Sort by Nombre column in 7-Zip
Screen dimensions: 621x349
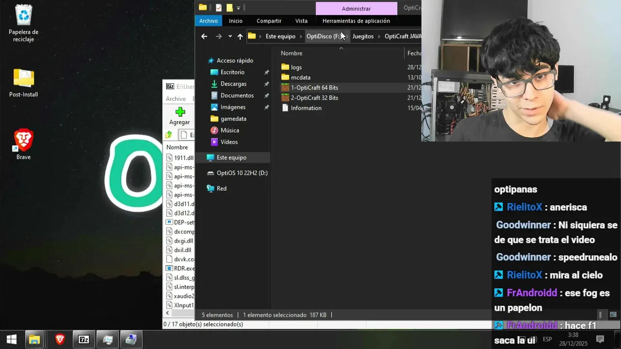(x=177, y=147)
